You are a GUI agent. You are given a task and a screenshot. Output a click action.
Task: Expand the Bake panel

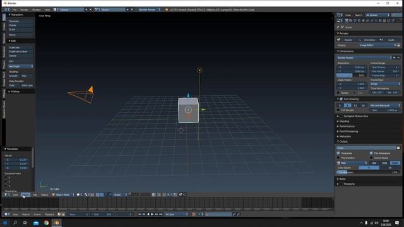[x=342, y=179]
